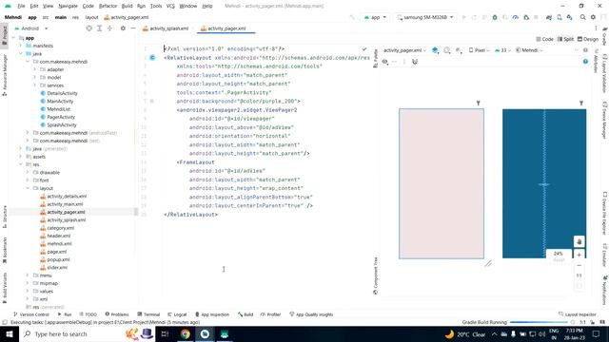This screenshot has width=609, height=342.
Task: Click the Debug app bug icon
Action: 495,17
